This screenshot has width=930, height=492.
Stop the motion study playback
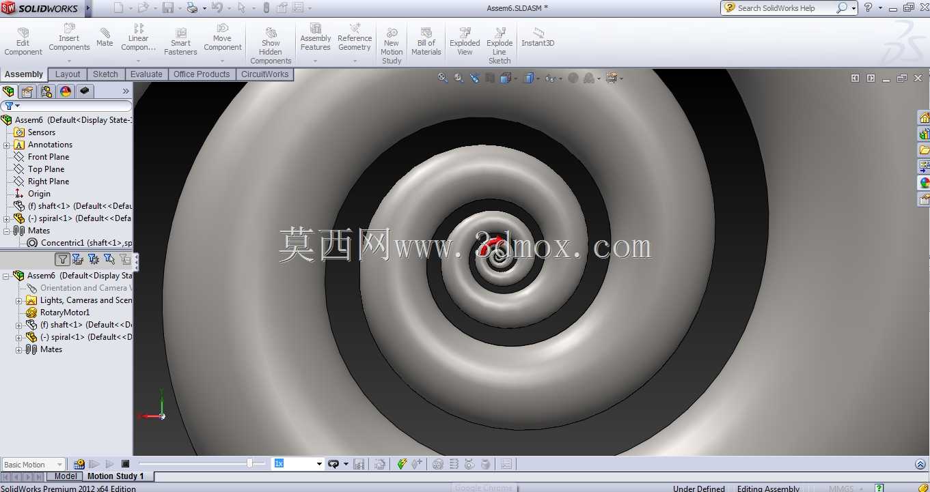(125, 464)
